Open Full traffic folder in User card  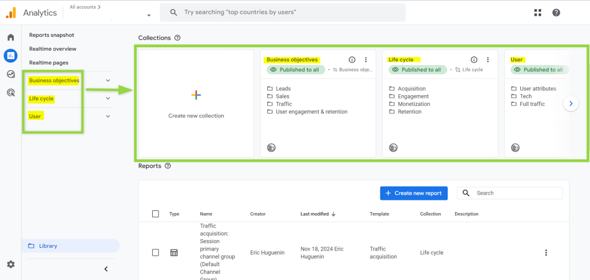528,104
